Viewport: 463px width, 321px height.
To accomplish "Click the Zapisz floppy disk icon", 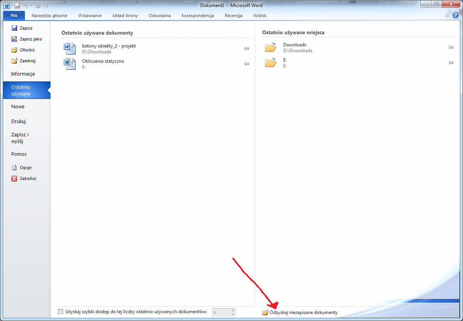I will [x=14, y=28].
